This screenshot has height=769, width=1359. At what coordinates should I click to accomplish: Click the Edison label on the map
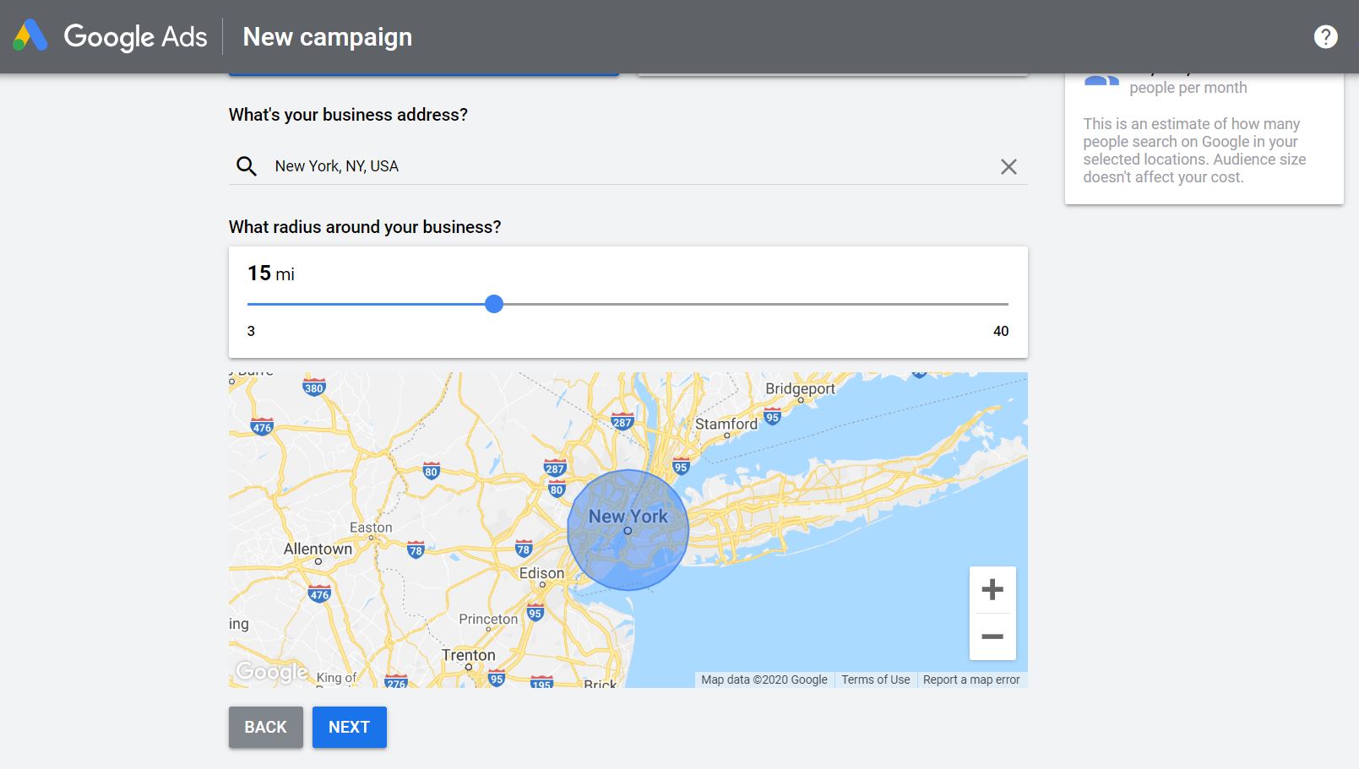[x=541, y=573]
